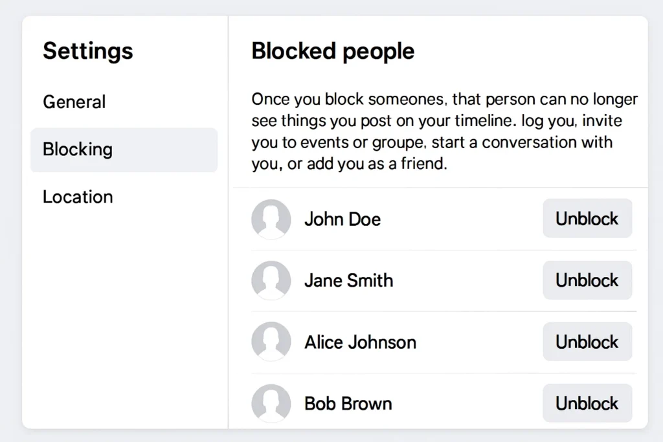This screenshot has width=663, height=442.
Task: Unblock Jane Smith
Action: pos(587,280)
